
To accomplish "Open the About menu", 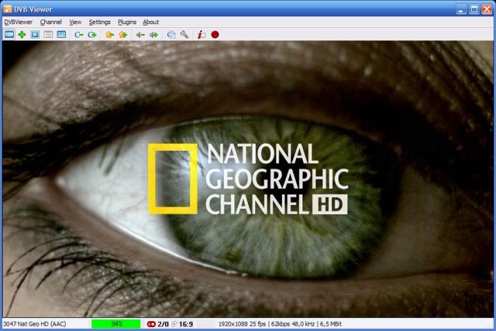I will [x=151, y=22].
